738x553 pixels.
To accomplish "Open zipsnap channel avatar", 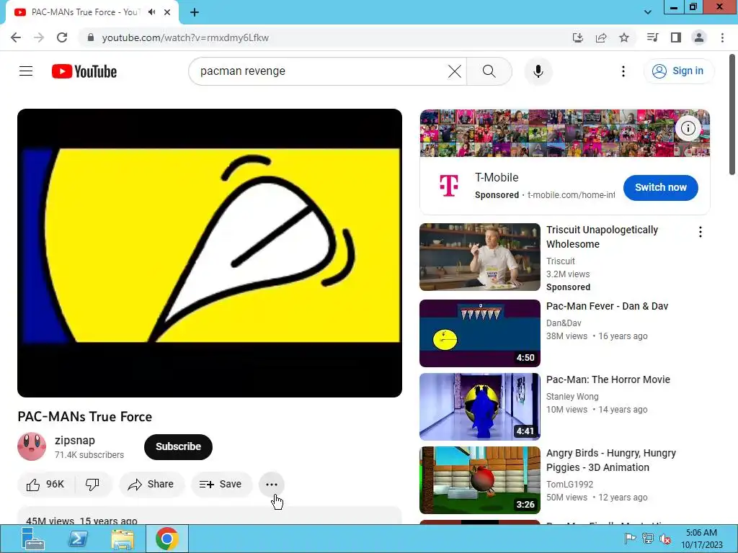I will click(32, 446).
